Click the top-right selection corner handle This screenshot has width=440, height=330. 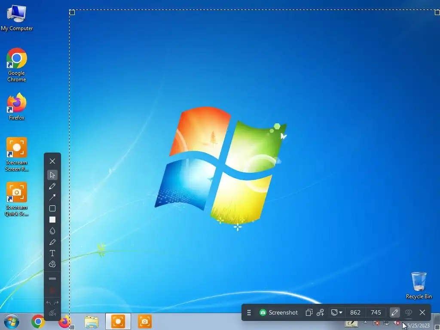click(437, 12)
